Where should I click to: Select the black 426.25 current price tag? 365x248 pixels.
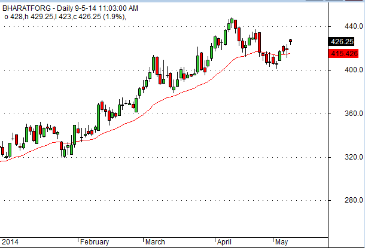tap(343, 42)
